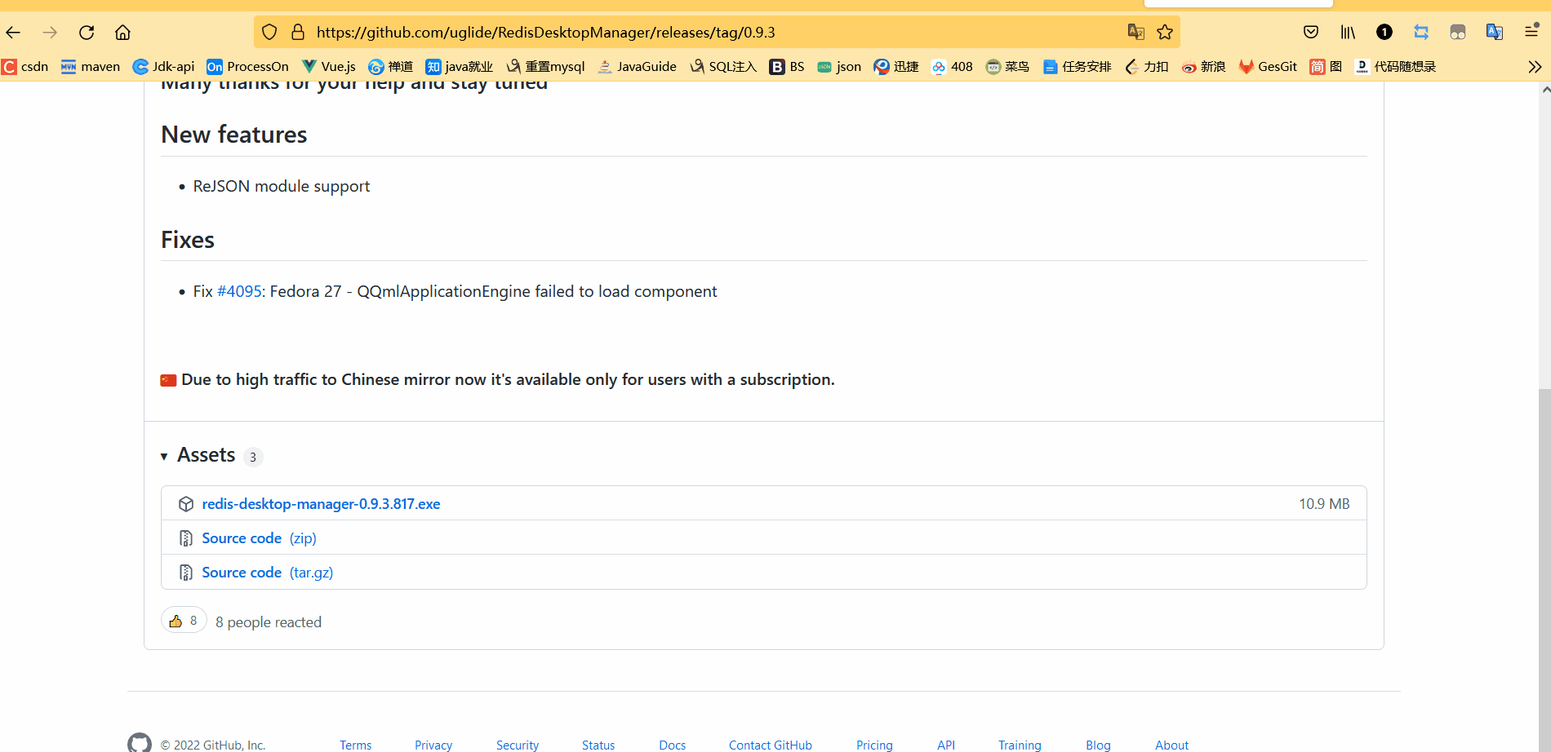
Task: Download Source code zip archive
Action: pyautogui.click(x=259, y=538)
